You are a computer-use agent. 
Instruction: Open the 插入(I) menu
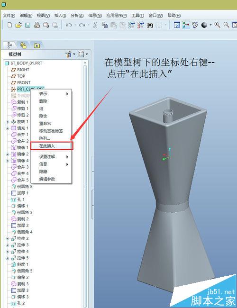click(x=60, y=15)
